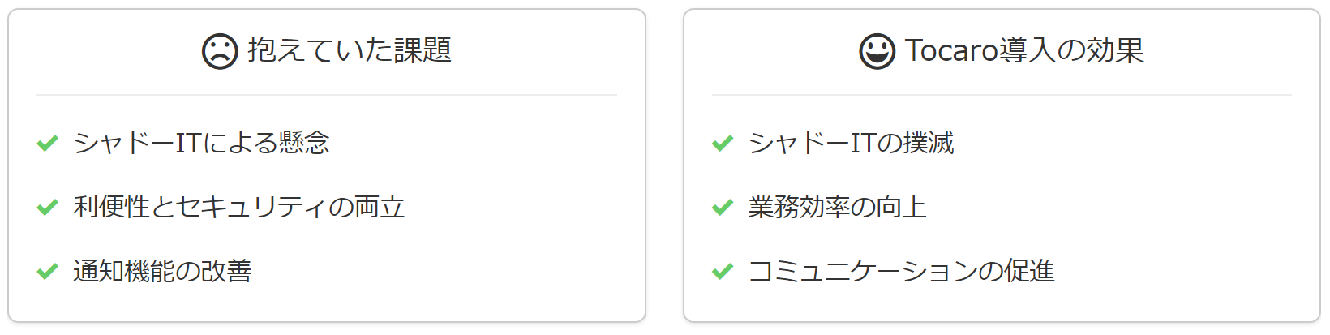Select the check icon next to 業務効率の向上
The image size is (1330, 335).
coord(723,207)
